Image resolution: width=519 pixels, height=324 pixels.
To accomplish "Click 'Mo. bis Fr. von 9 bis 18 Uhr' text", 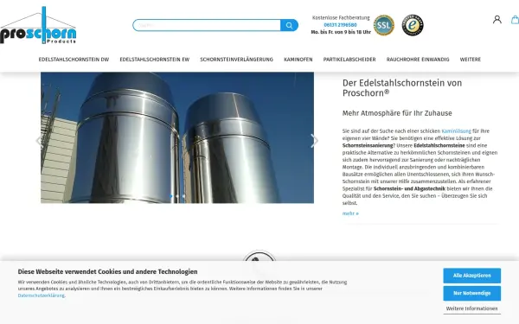I will pyautogui.click(x=341, y=32).
